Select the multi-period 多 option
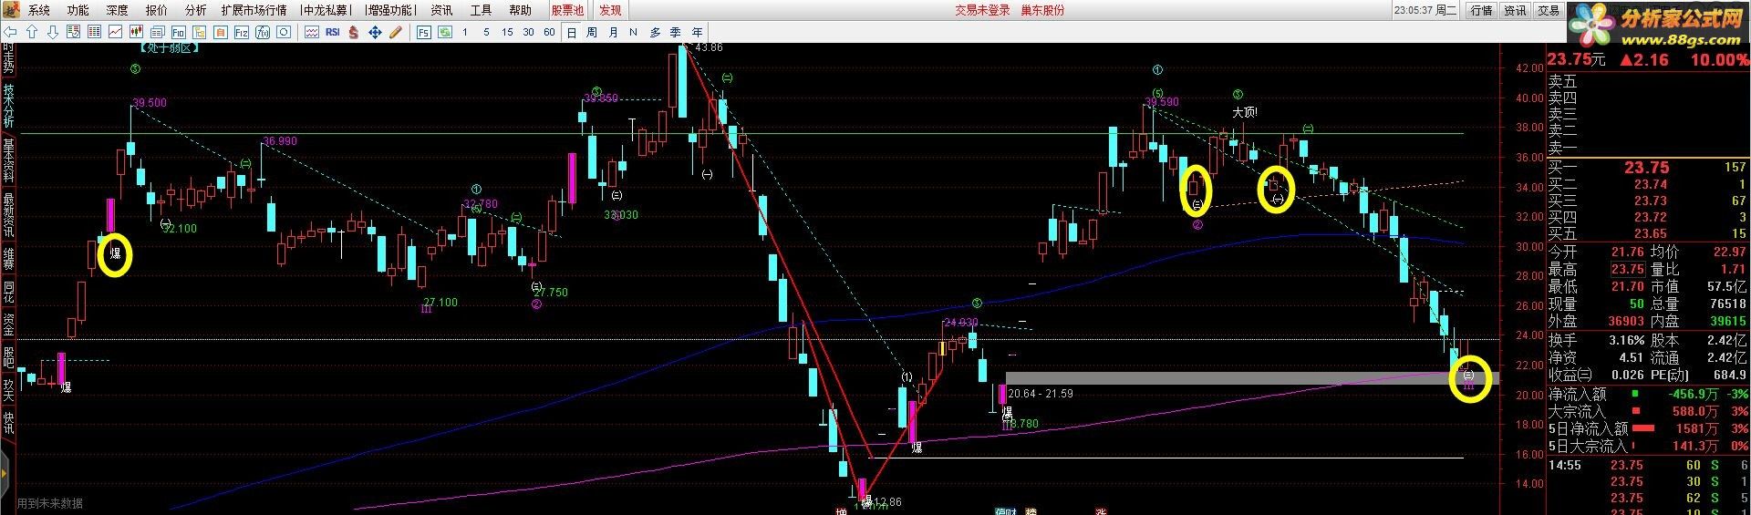Image resolution: width=1751 pixels, height=515 pixels. pos(655,33)
